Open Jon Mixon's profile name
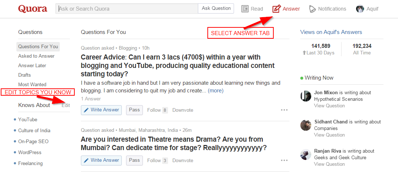Image resolution: width=398 pixels, height=172 pixels. 326,93
